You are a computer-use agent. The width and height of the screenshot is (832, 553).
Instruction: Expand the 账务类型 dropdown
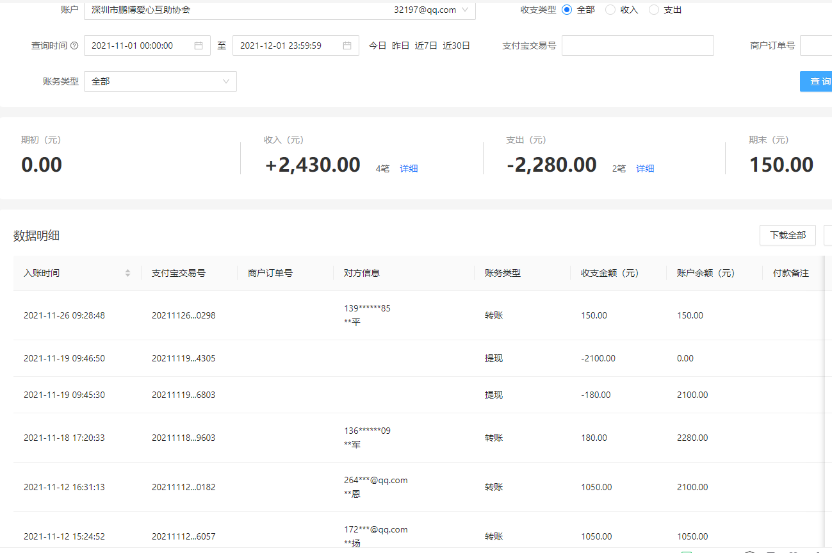point(160,81)
